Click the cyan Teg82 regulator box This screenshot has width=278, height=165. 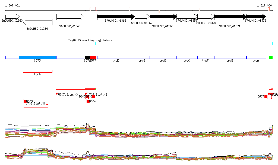click(x=91, y=43)
